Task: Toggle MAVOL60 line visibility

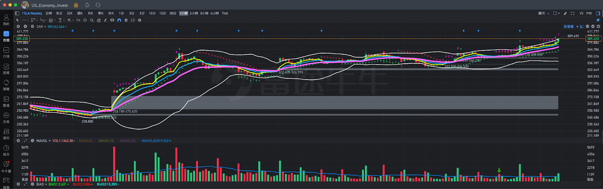Action: 156,141
